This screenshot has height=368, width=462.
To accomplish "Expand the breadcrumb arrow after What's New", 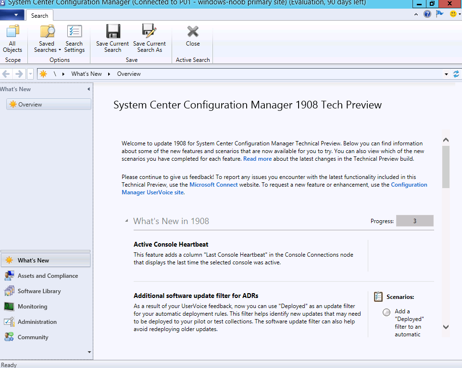I will coord(109,74).
